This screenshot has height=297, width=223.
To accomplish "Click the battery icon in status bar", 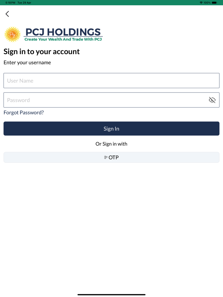I will tap(215, 2).
